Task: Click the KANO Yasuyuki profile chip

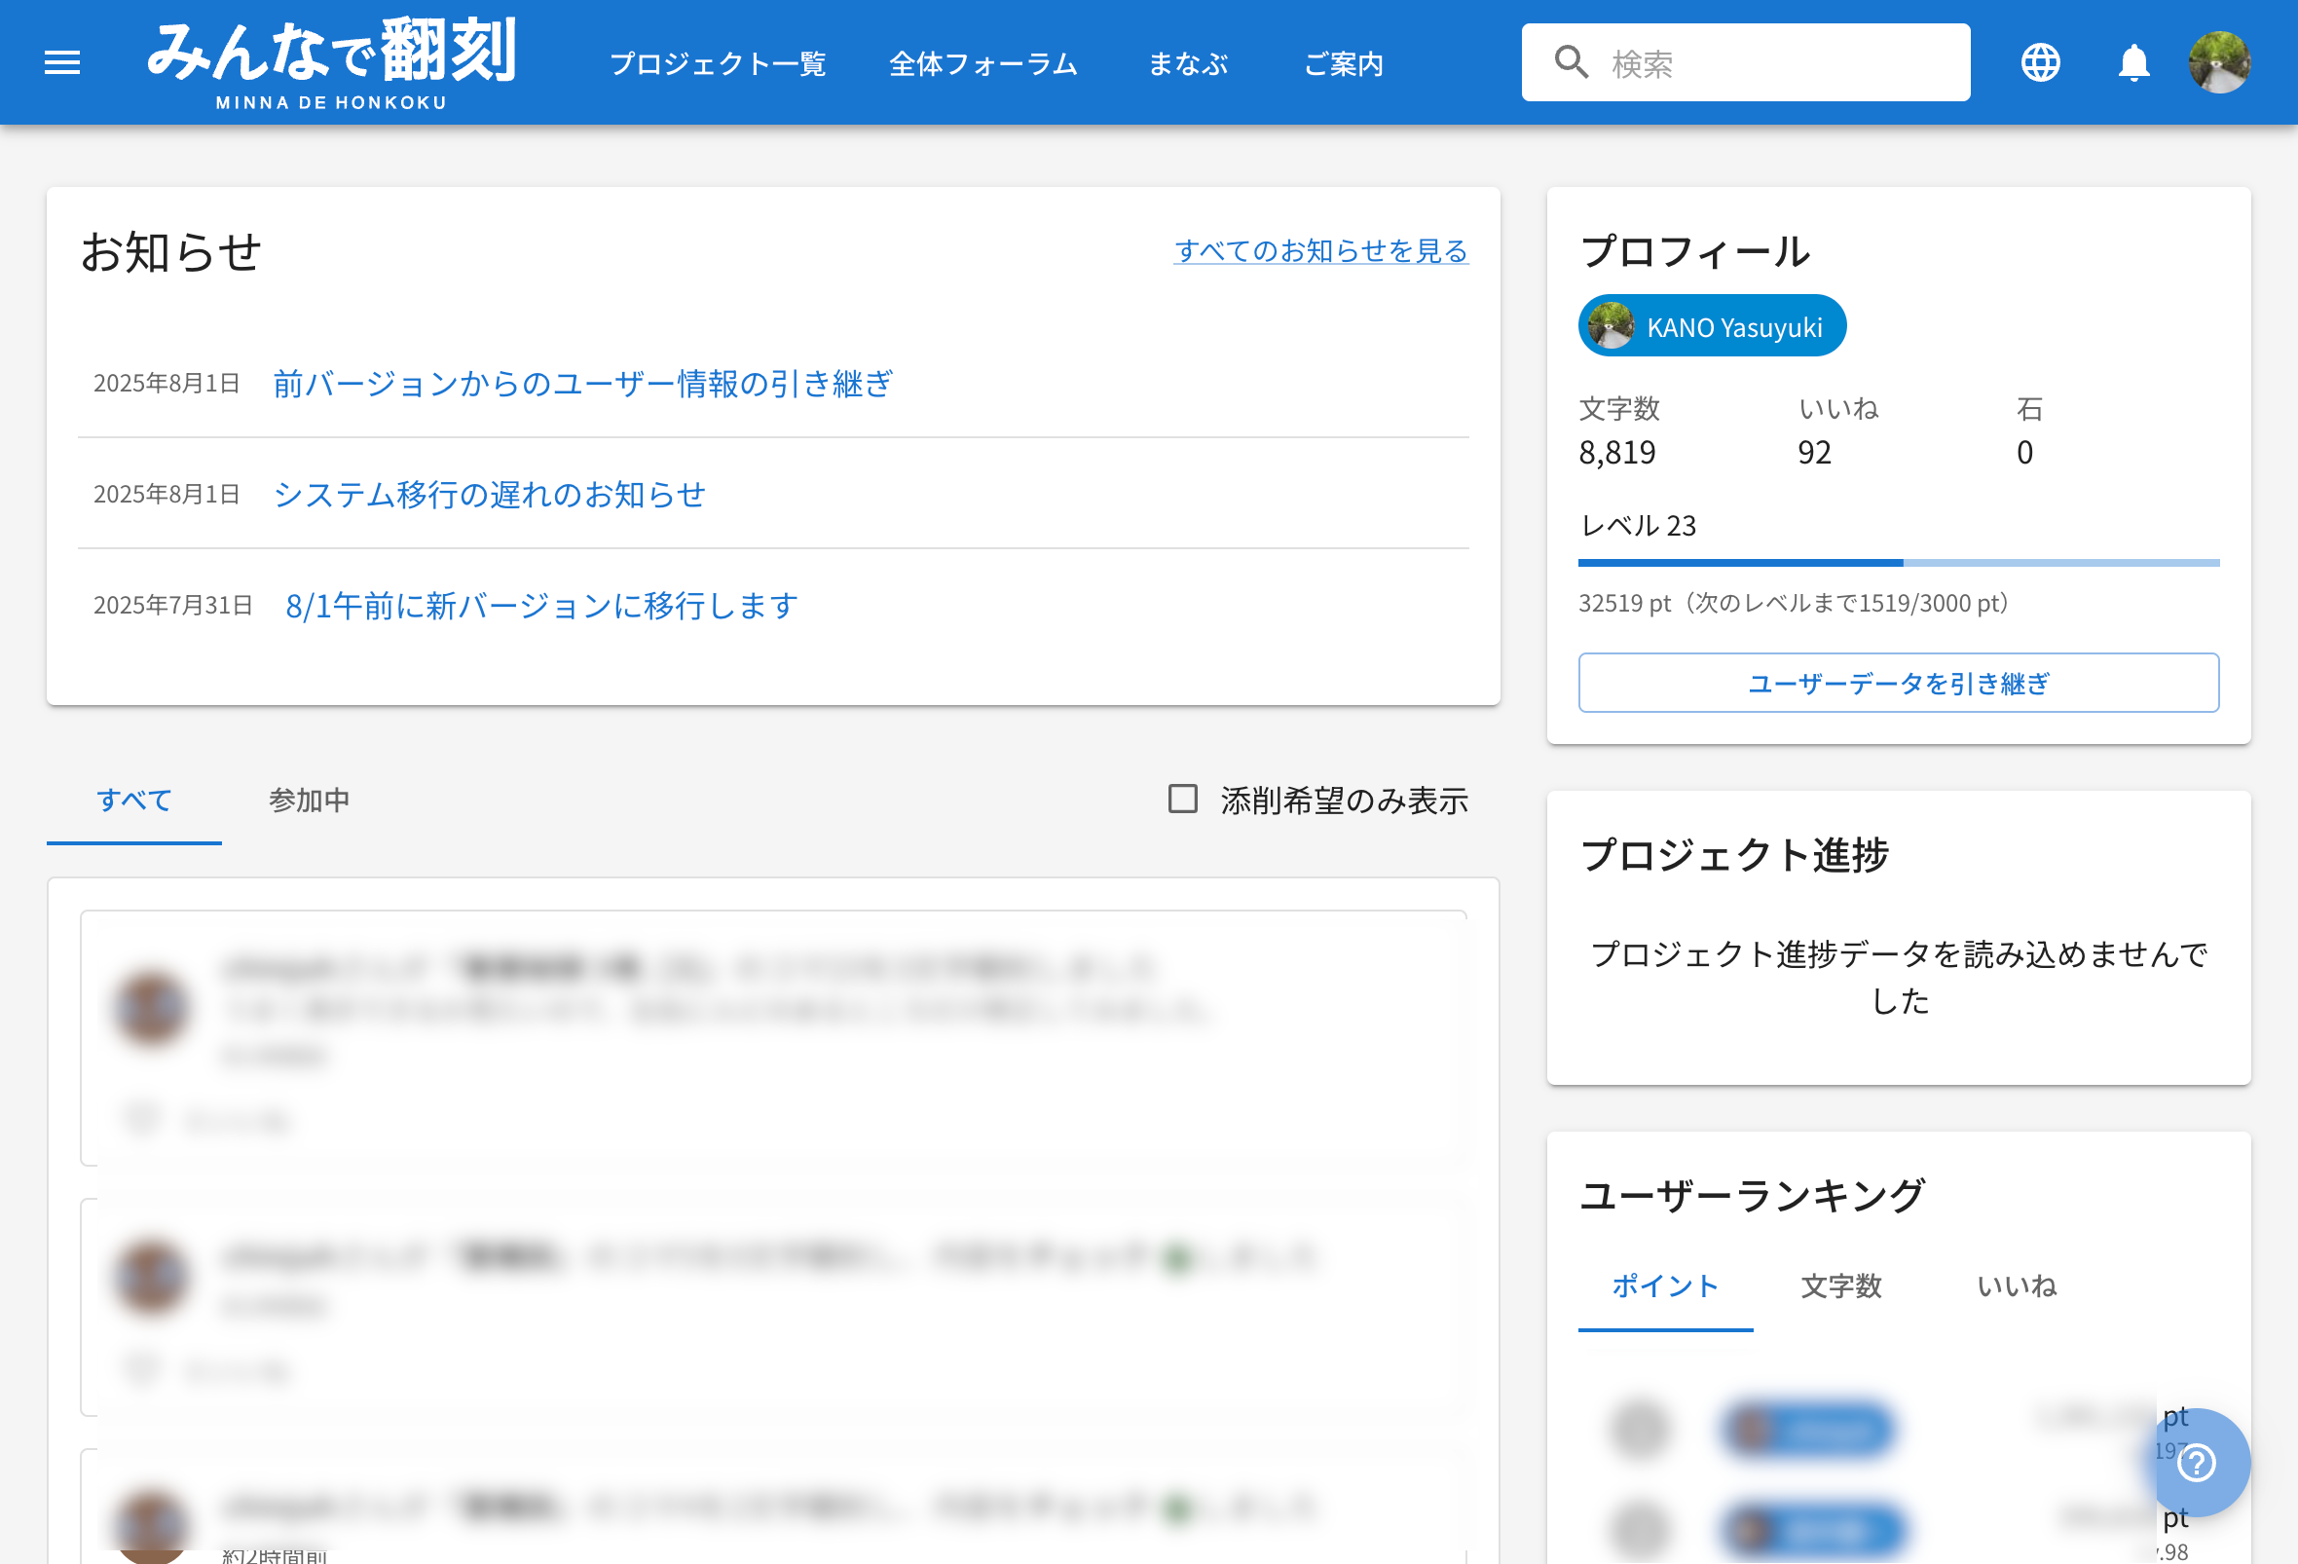Action: 1712,326
